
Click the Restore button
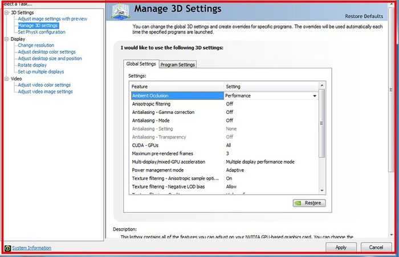(x=309, y=203)
